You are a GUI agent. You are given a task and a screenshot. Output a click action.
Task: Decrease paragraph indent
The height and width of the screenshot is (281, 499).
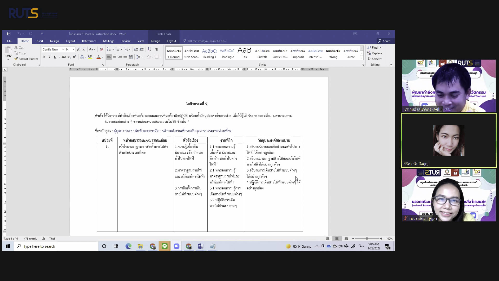136,49
